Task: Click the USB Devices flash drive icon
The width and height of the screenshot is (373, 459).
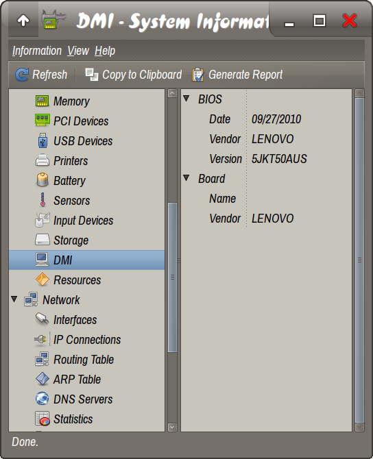Action: pyautogui.click(x=43, y=141)
